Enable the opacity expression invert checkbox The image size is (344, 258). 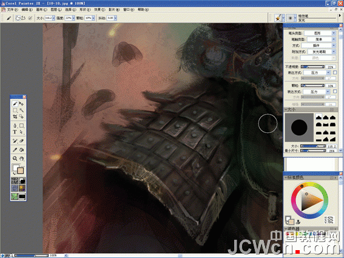[x=335, y=72]
